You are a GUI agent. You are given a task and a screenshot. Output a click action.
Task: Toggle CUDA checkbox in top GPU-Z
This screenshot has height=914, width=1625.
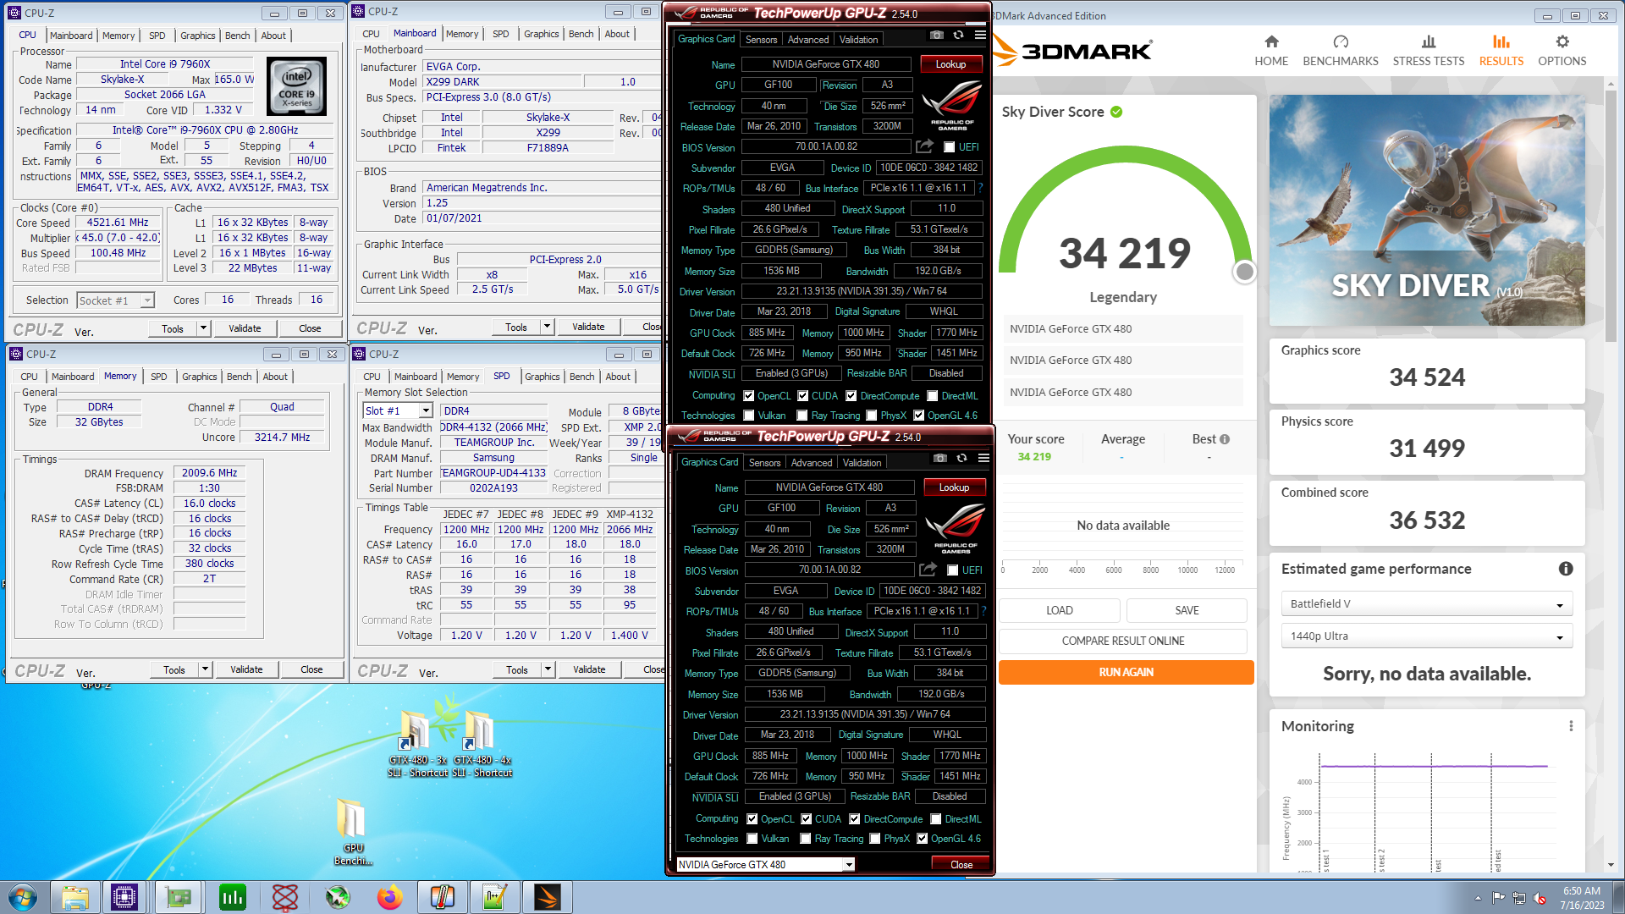(802, 396)
